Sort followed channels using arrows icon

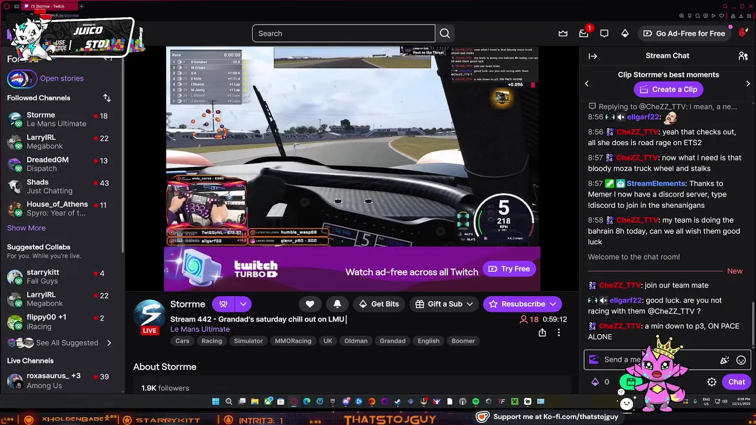click(107, 98)
